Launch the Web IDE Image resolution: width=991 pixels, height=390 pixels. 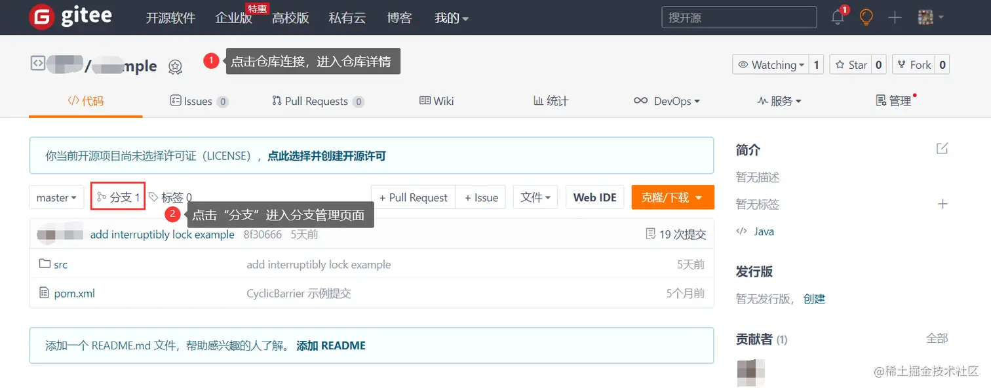point(594,197)
